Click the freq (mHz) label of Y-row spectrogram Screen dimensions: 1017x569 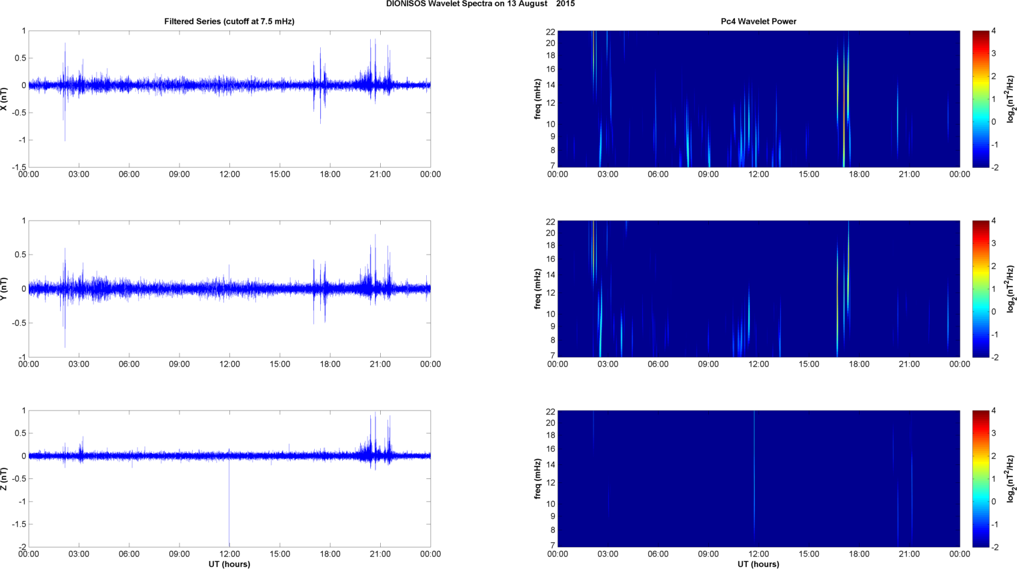[538, 288]
